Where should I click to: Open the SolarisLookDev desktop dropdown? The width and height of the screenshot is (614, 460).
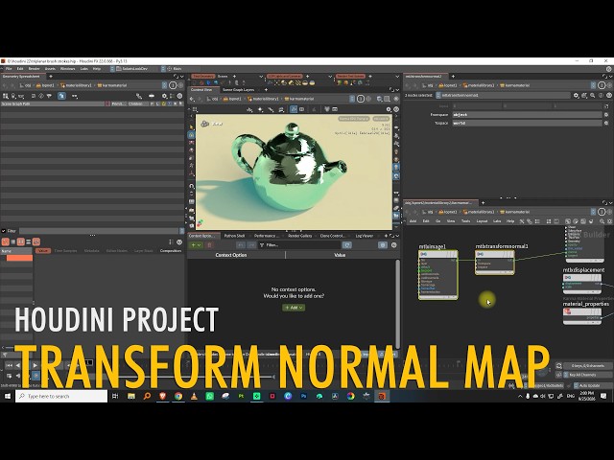134,69
